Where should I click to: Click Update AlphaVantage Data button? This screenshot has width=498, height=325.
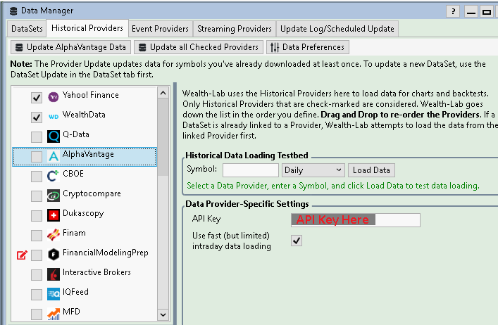[71, 47]
